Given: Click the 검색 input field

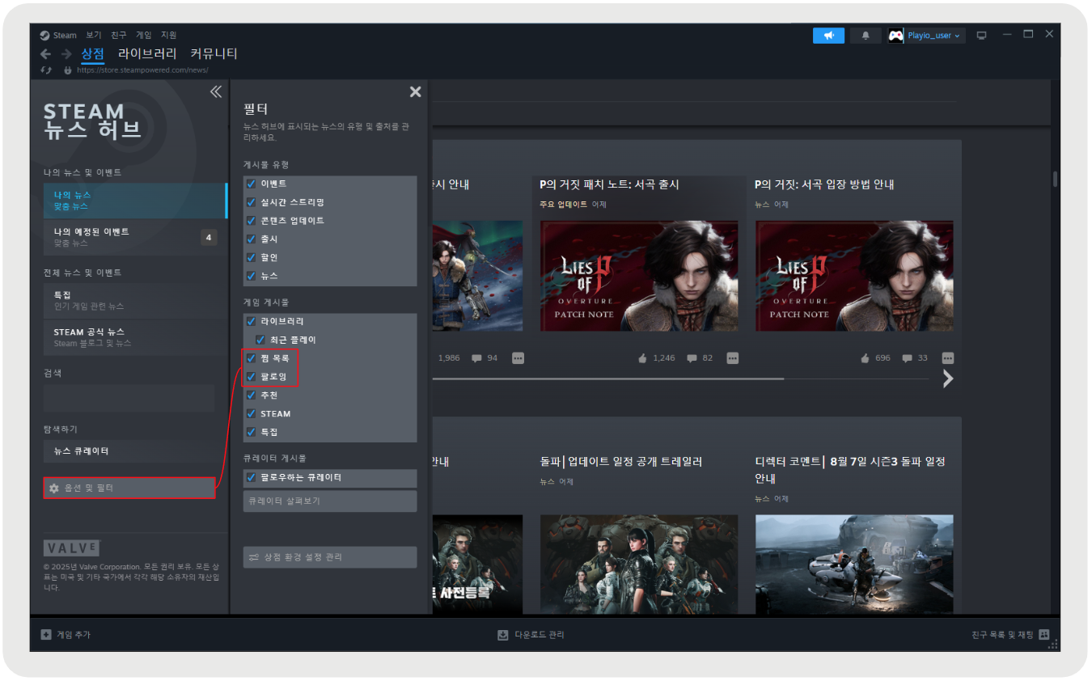Looking at the screenshot, I should point(129,398).
